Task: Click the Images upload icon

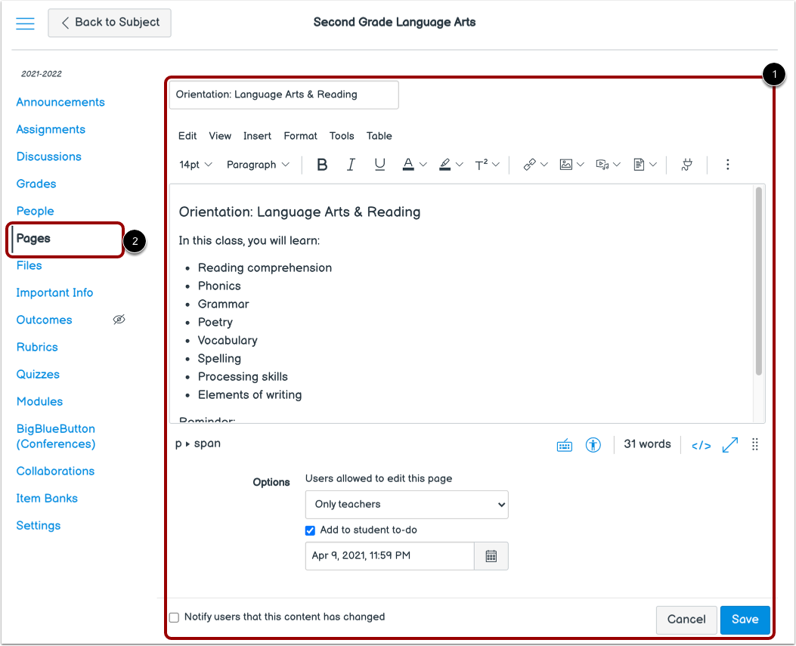Action: click(565, 164)
